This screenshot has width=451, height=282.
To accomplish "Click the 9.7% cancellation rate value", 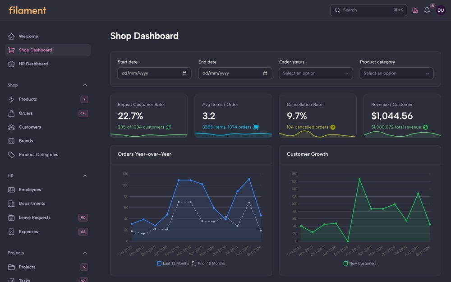I will coord(297,116).
